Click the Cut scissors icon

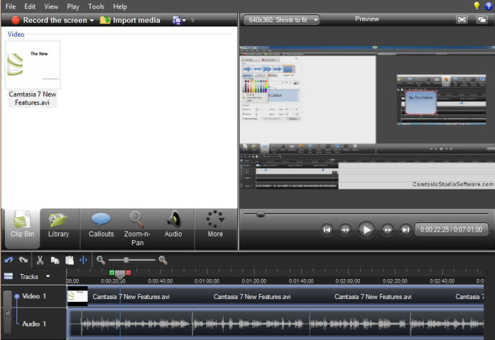tap(39, 260)
